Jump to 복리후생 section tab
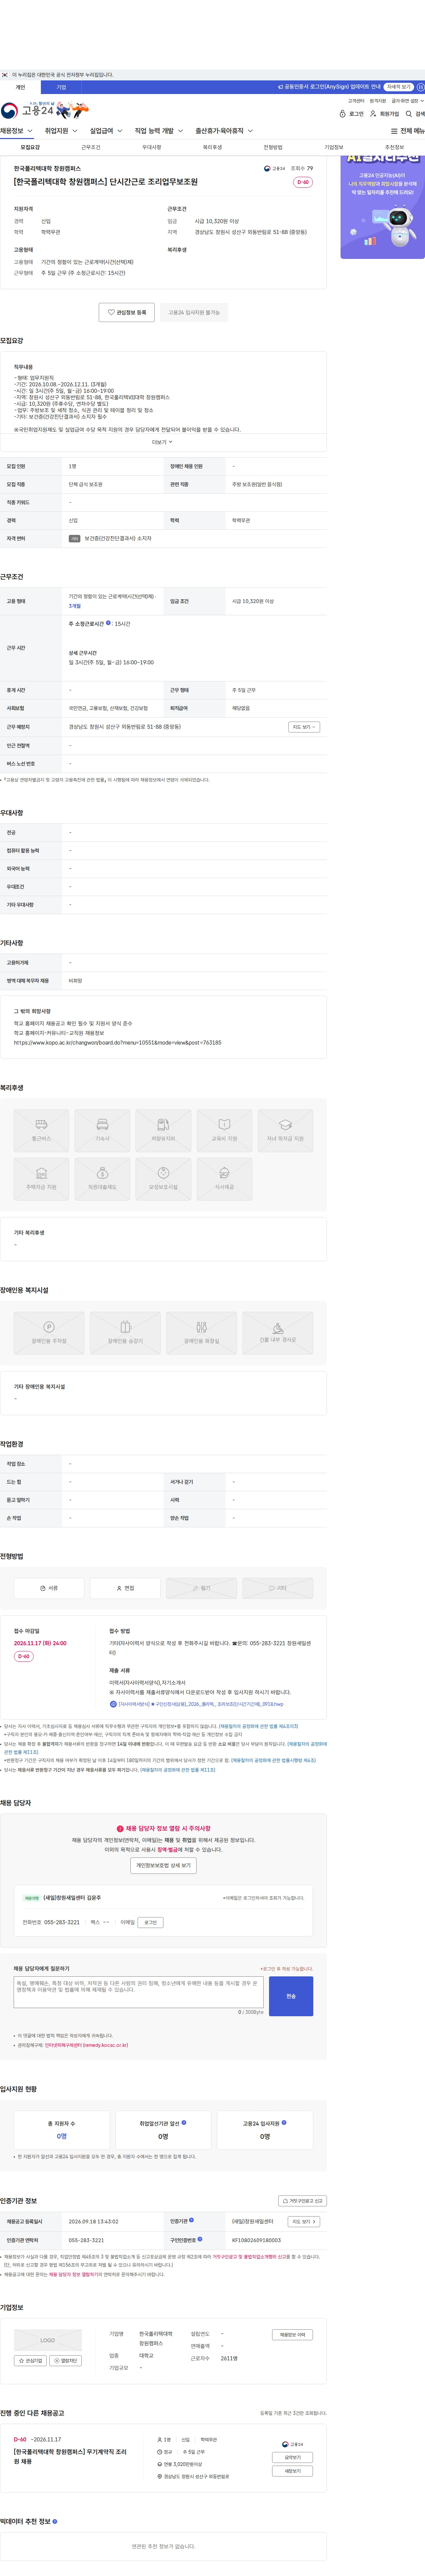Image resolution: width=425 pixels, height=2576 pixels. pos(212,147)
